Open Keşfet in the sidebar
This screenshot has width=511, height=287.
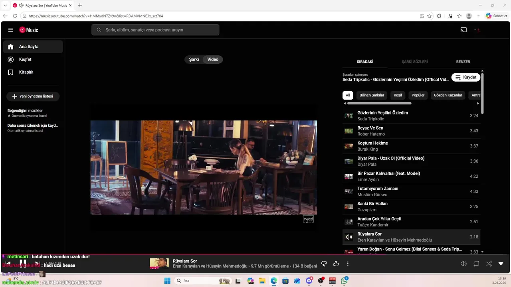tap(33, 59)
